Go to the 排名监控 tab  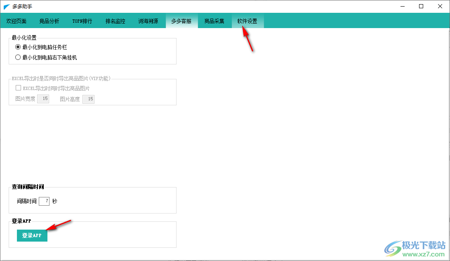(115, 21)
